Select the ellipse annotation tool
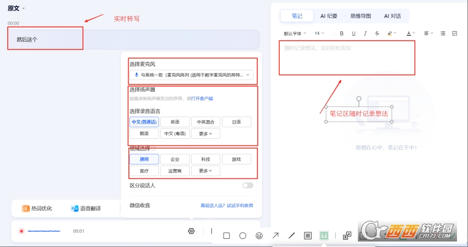This screenshot has height=247, width=468. 243,235
